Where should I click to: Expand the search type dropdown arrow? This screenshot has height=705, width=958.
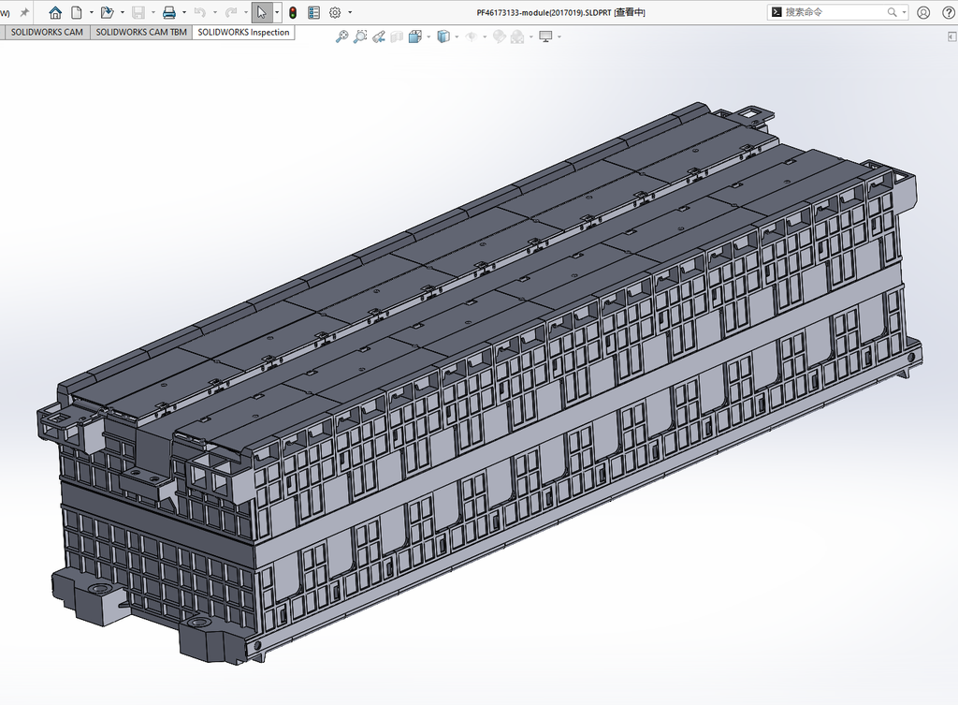point(904,12)
